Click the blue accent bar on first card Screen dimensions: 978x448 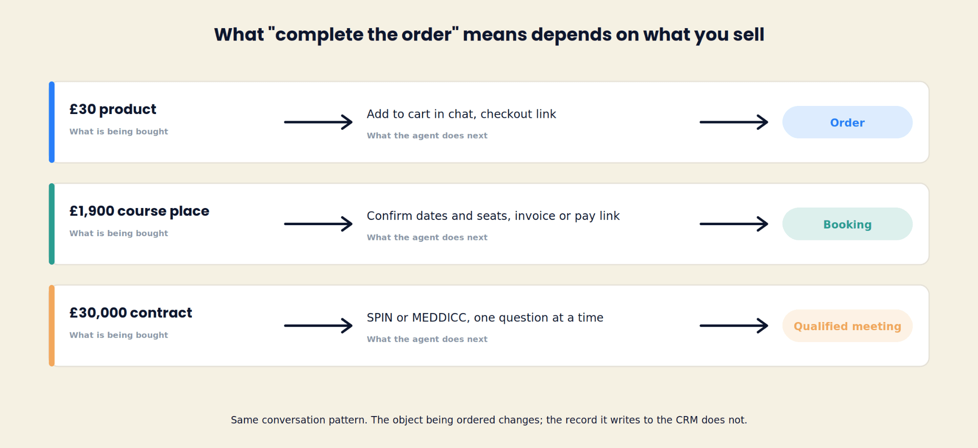[x=52, y=122]
